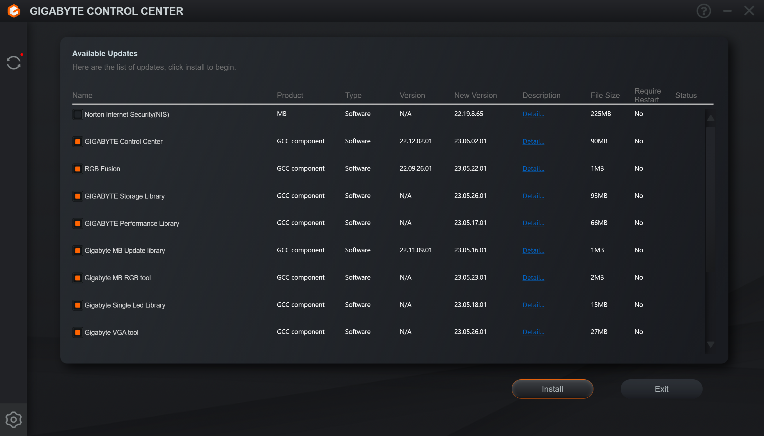Screen dimensions: 764x436
Task: Open settings gear icon
Action: click(x=13, y=419)
